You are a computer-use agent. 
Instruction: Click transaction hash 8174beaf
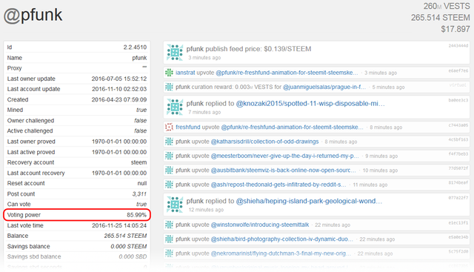(x=458, y=183)
